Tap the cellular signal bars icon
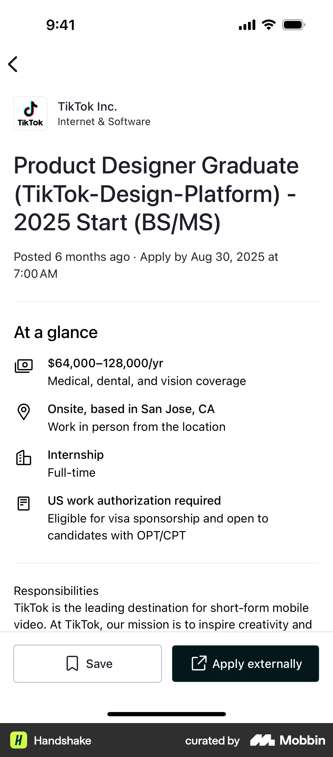This screenshot has height=757, width=333. [x=247, y=25]
